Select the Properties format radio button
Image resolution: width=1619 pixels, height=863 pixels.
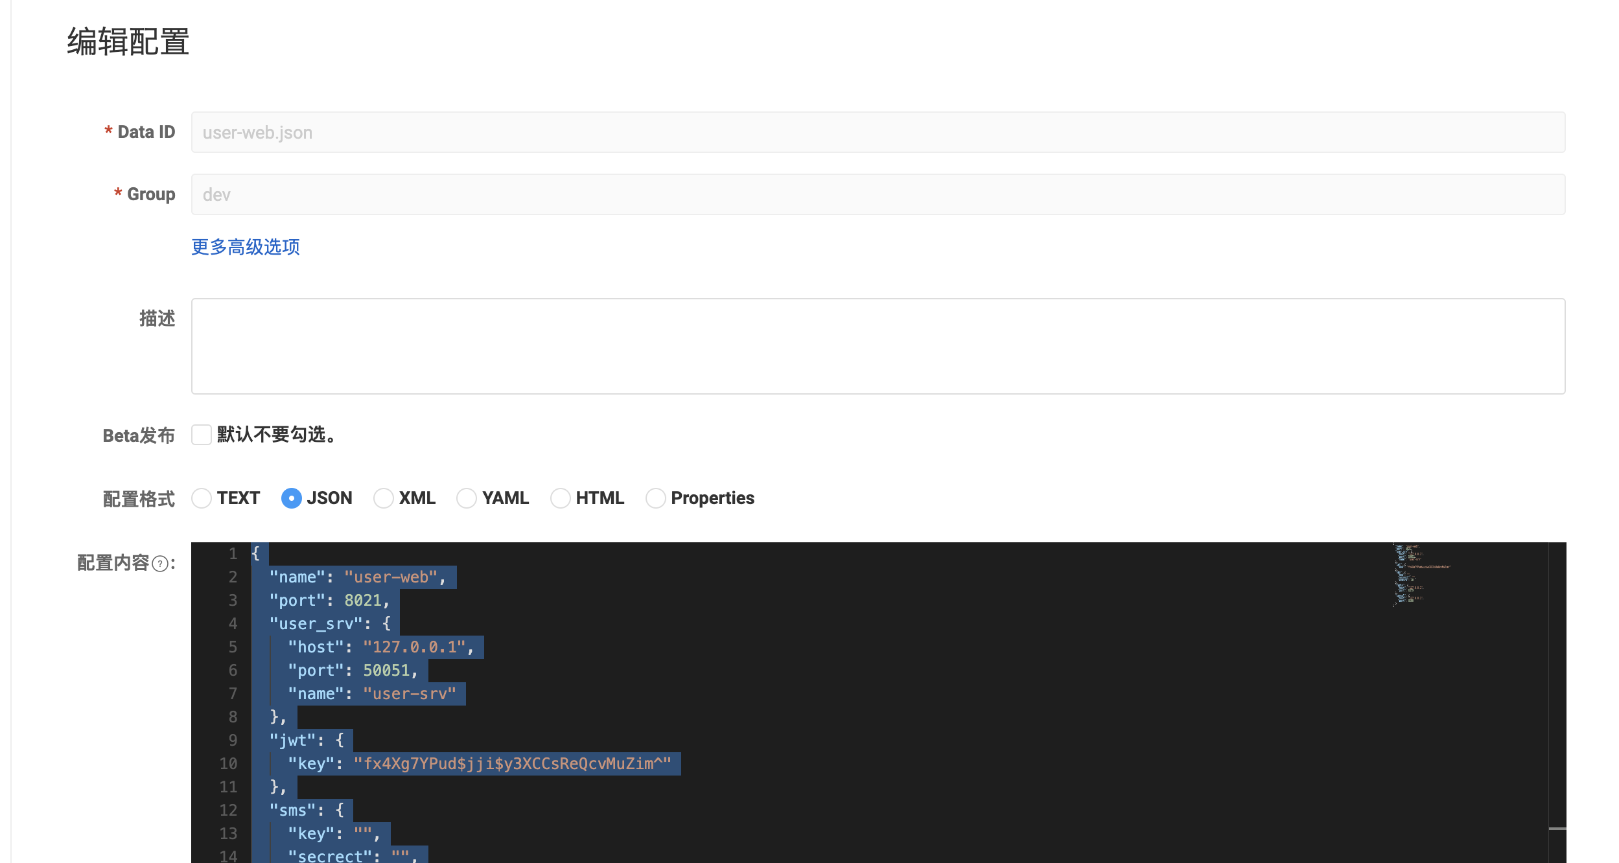pos(655,498)
